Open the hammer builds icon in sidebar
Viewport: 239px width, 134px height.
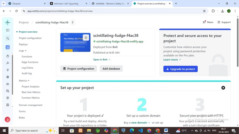8,63
